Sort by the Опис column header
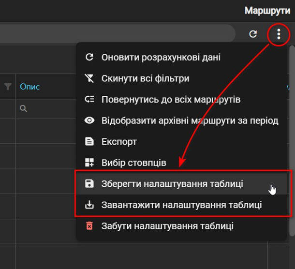This screenshot has width=295, height=269. pyautogui.click(x=29, y=87)
